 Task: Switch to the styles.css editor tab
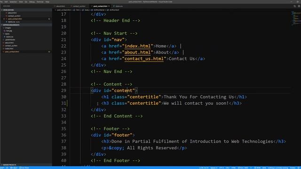[119, 6]
